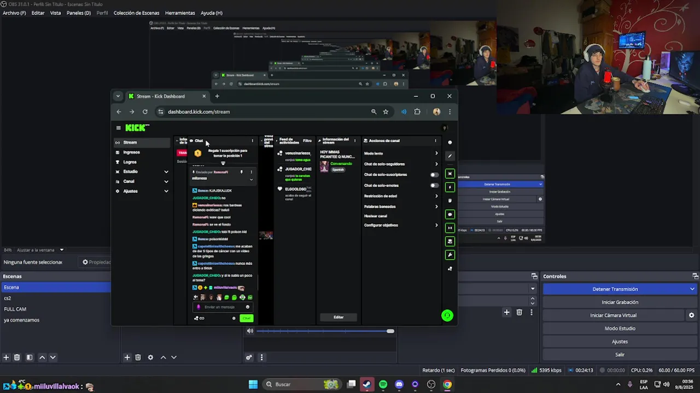Click lightning icon in Kick right sidebar
700x393 pixels.
(450, 187)
